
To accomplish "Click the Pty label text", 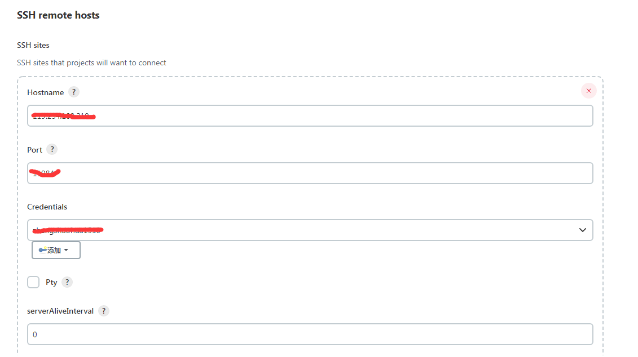I will tap(51, 282).
